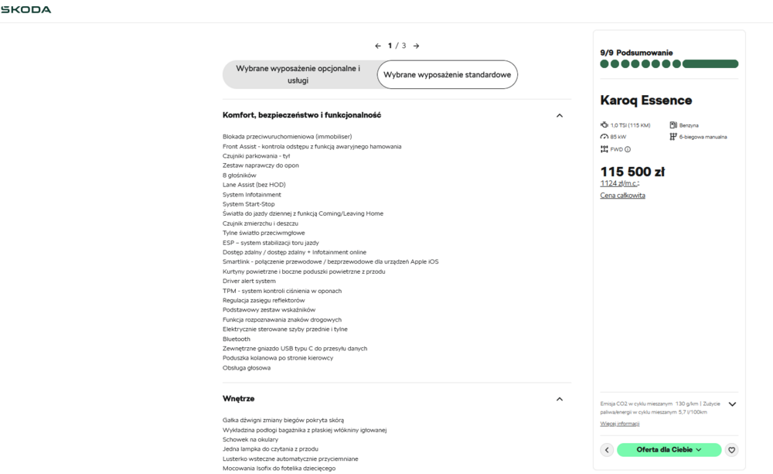773x474 pixels.
Task: Collapse the Komfort, bezpieczeństwo i funkcjonalność section
Action: 559,114
